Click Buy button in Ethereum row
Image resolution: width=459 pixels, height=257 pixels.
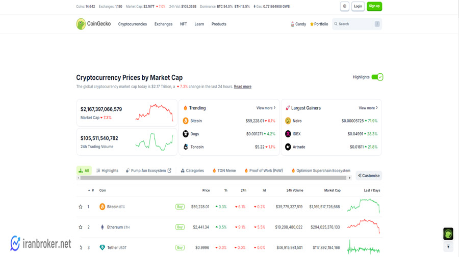(180, 227)
